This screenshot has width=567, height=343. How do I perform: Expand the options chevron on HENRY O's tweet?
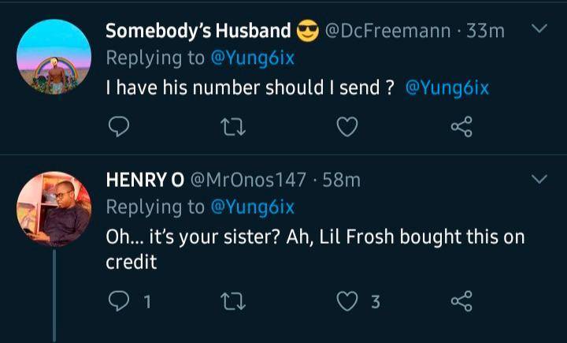pyautogui.click(x=539, y=180)
